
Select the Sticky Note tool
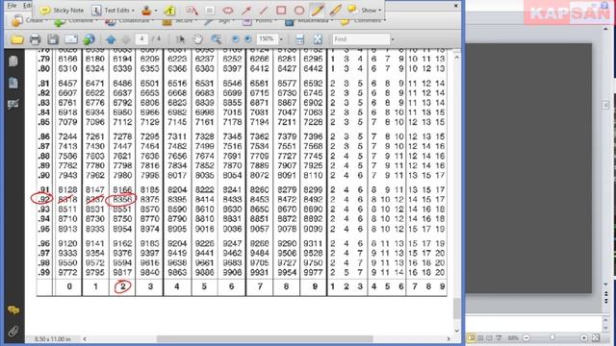pos(62,11)
